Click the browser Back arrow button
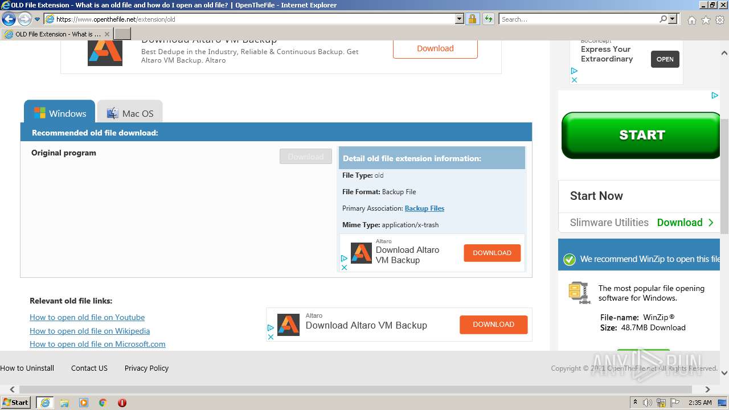729x410 pixels. click(x=9, y=19)
